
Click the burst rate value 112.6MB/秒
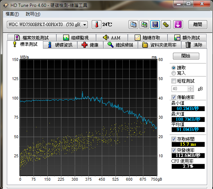[188, 155]
